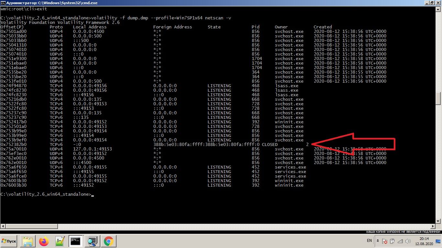
Task: Click the 'Owner' column header
Action: pos(282,27)
